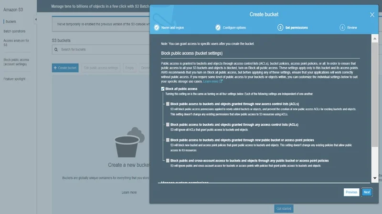Open Block public access account settings
This screenshot has height=214, width=382.
point(16,62)
